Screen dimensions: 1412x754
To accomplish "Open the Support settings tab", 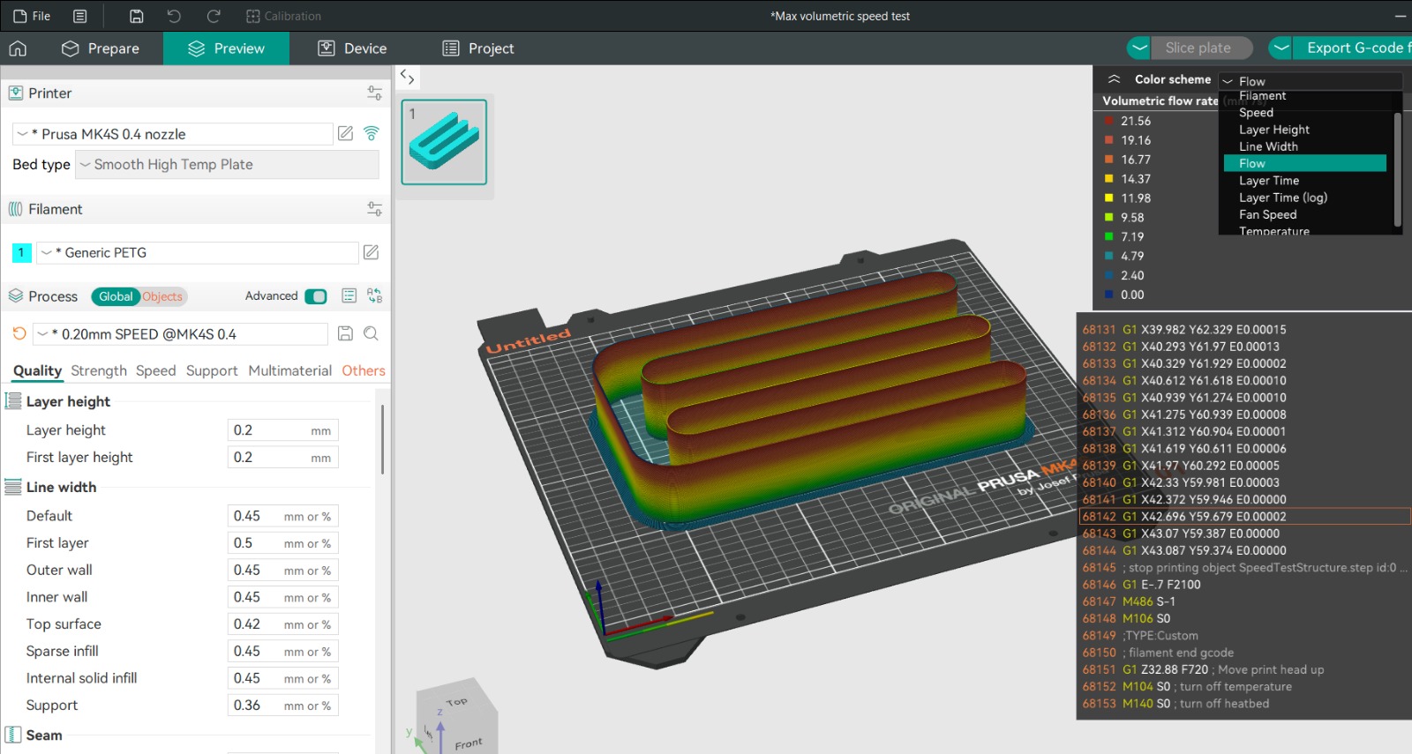I will click(212, 370).
